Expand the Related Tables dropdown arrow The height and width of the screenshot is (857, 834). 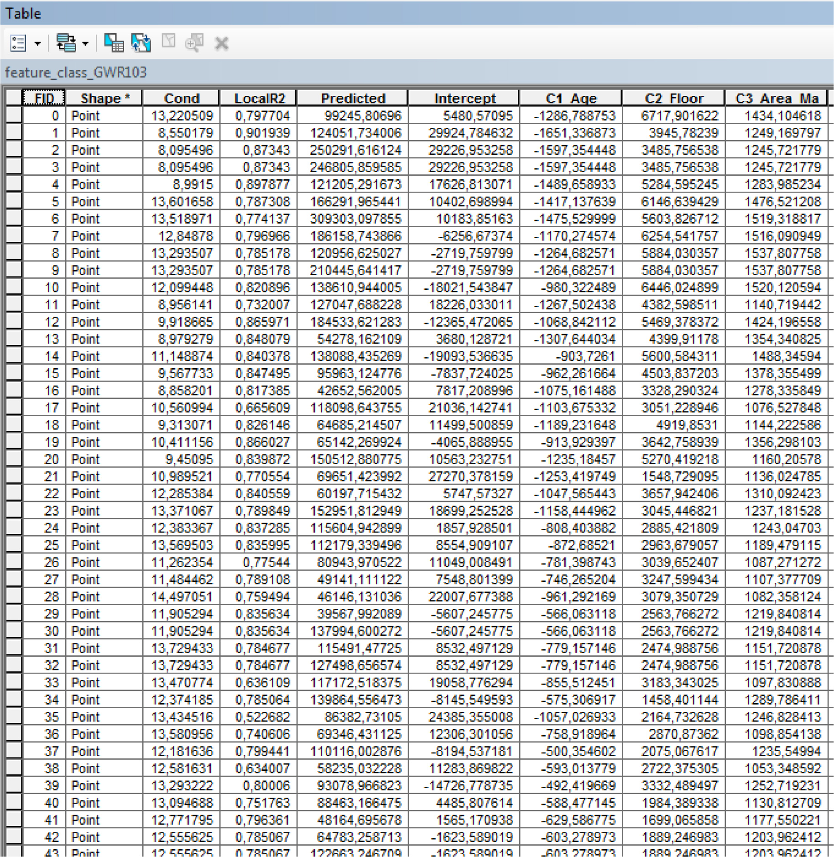click(85, 44)
